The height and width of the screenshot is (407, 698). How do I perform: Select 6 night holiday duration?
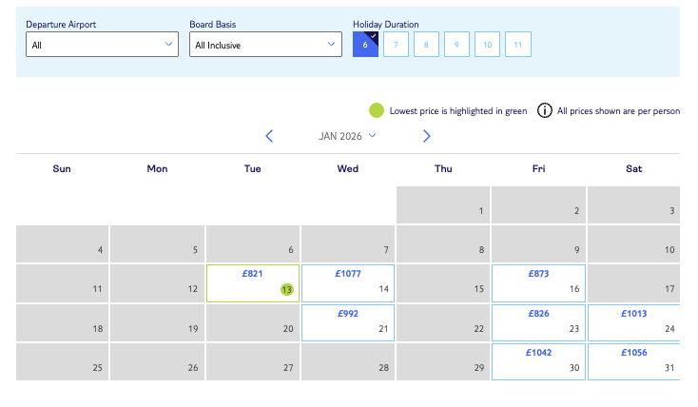(365, 45)
